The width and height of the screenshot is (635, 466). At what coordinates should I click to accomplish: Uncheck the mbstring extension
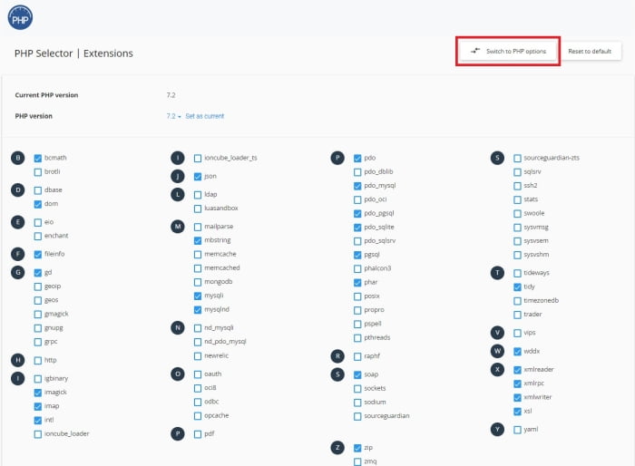tap(198, 240)
